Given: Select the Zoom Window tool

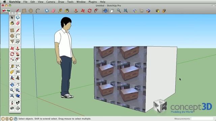Looking at the screenshot, I should pos(18,90).
